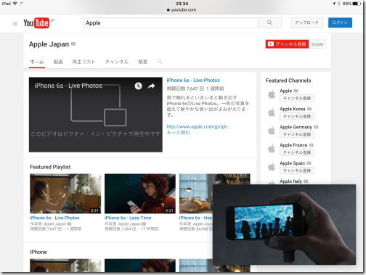Click the Apple France logo avatar
Viewport: 366px width, 275px height.
point(272,149)
